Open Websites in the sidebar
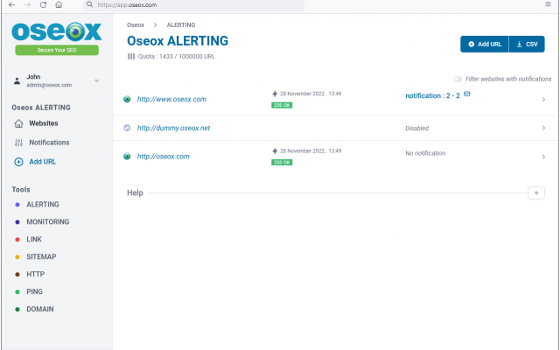Image resolution: width=560 pixels, height=350 pixels. [44, 123]
